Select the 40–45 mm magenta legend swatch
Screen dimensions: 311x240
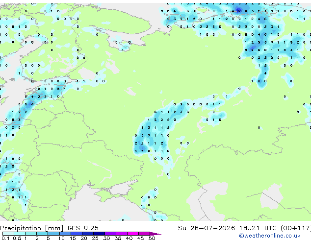pos(133,234)
